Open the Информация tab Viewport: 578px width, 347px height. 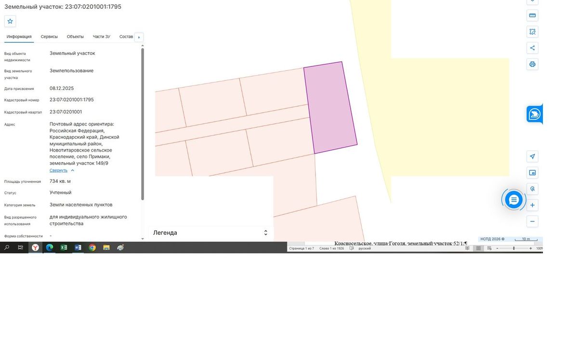coord(19,37)
